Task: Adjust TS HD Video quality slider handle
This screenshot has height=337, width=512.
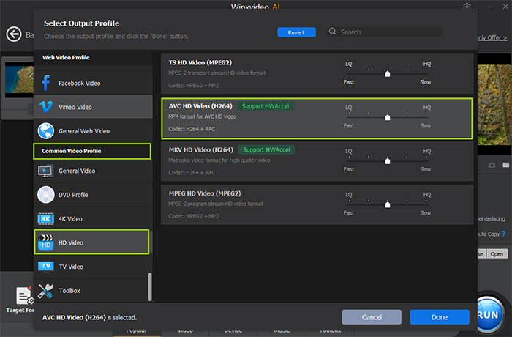Action: point(388,73)
